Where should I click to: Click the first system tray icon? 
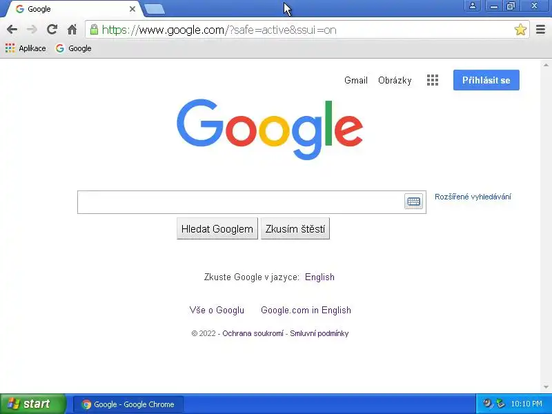coord(488,404)
